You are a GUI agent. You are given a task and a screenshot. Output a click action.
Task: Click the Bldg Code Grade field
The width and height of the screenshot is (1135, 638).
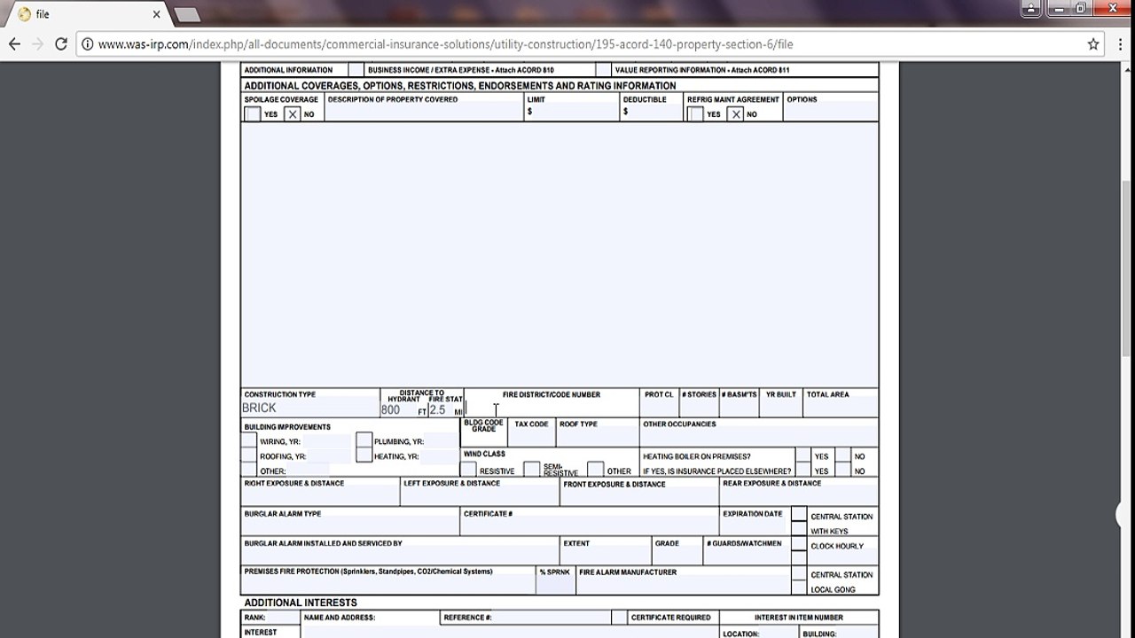(484, 440)
